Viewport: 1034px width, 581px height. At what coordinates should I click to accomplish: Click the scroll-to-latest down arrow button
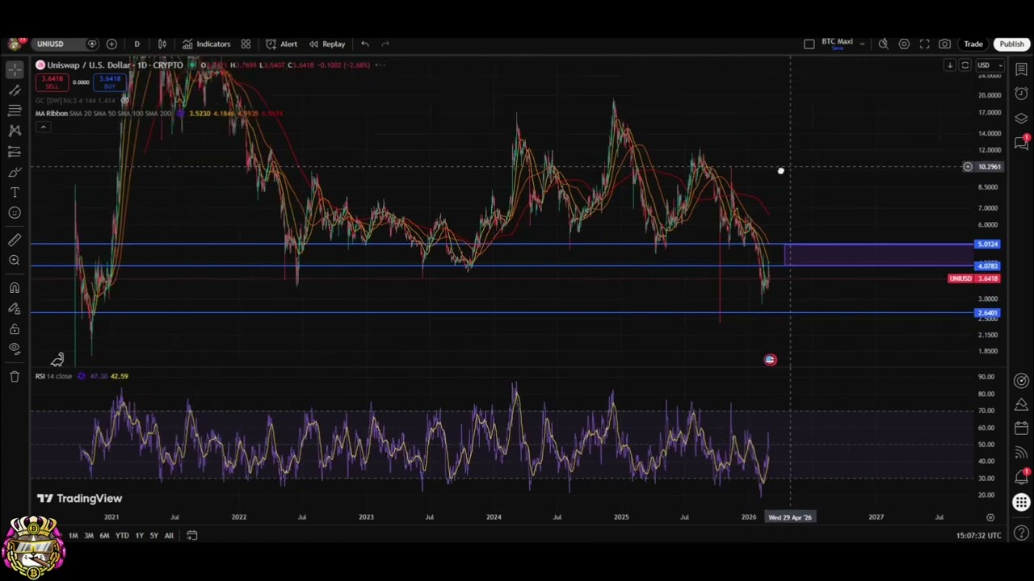pyautogui.click(x=950, y=65)
